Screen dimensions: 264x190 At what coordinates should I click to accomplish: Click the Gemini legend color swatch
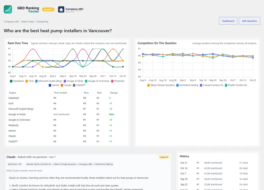tap(50, 85)
